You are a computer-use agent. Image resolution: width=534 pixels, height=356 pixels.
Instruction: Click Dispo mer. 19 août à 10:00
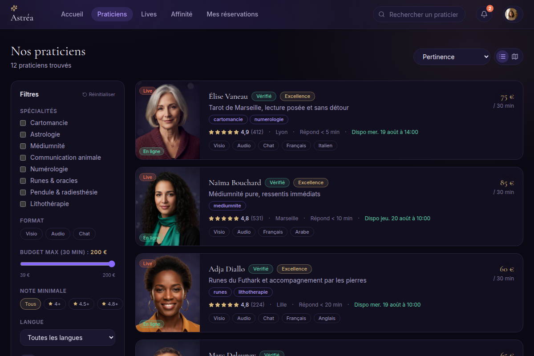pos(387,305)
